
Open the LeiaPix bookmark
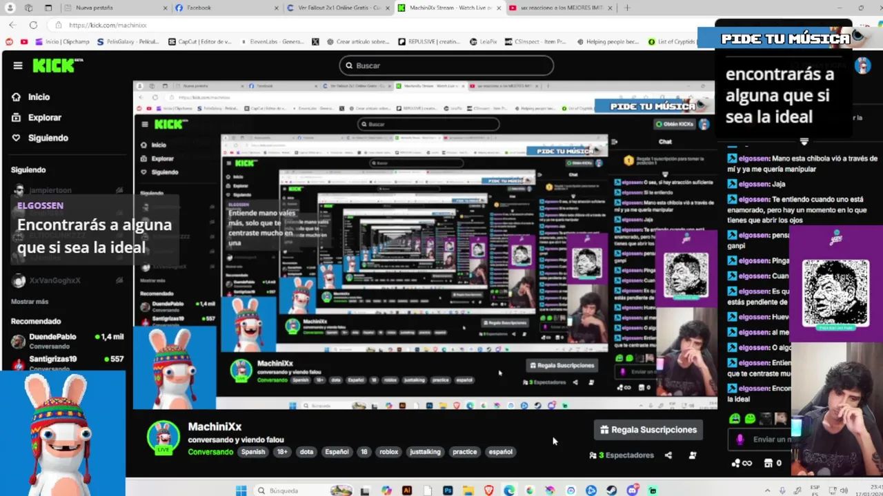point(483,41)
